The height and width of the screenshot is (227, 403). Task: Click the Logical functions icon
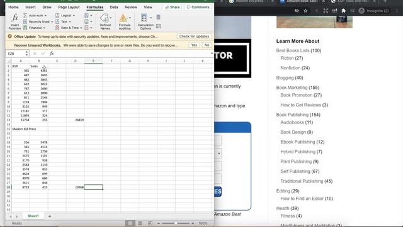click(57, 15)
